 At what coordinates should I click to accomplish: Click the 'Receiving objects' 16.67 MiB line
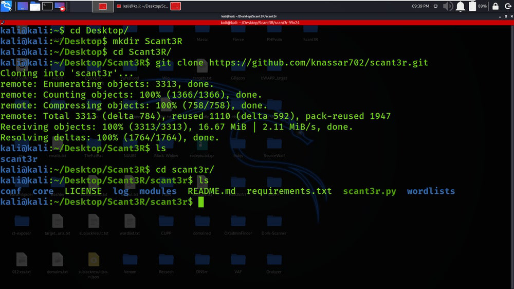pos(176,127)
